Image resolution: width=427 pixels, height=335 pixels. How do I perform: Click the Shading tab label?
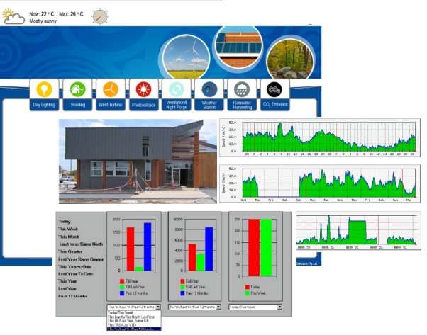78,105
